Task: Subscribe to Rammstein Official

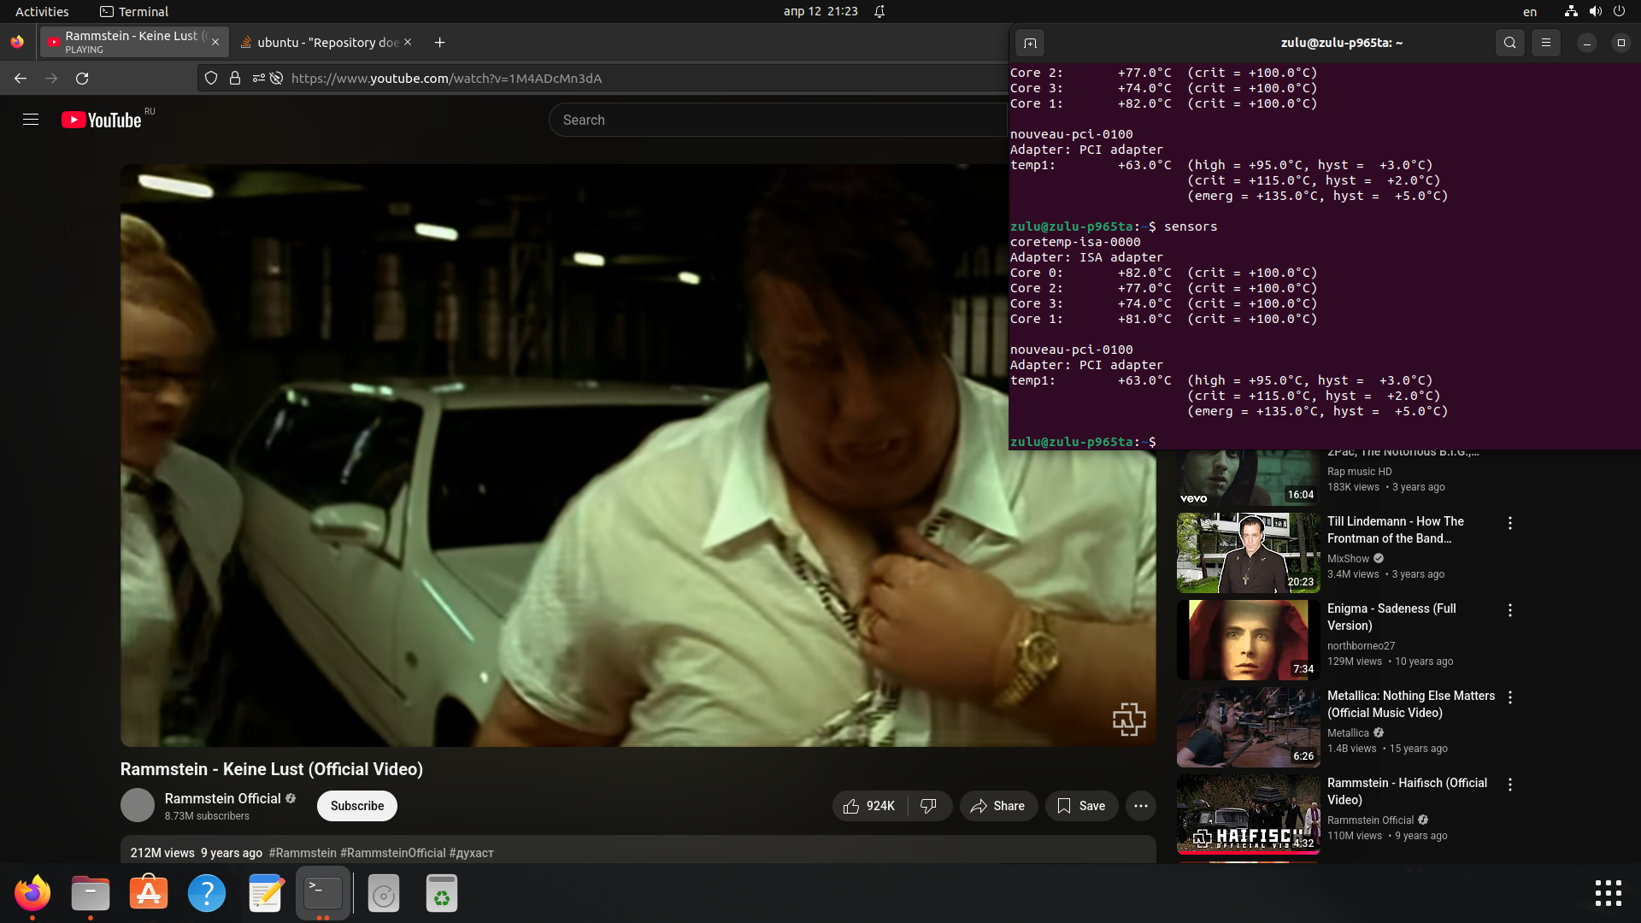Action: [356, 806]
